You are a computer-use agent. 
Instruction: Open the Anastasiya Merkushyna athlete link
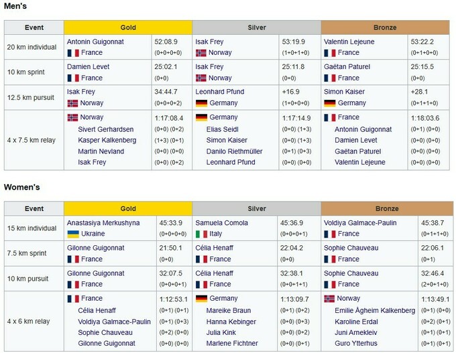[x=103, y=222]
